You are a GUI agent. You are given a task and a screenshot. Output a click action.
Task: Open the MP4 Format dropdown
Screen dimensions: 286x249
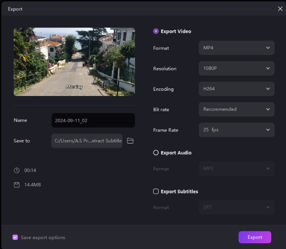pyautogui.click(x=236, y=48)
